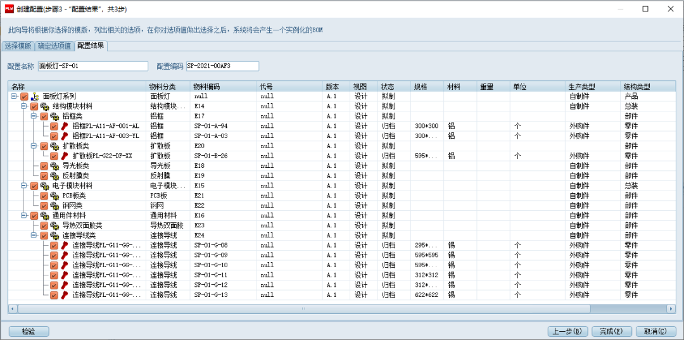Click the gear icon beside 通用件材料

[x=46, y=216]
